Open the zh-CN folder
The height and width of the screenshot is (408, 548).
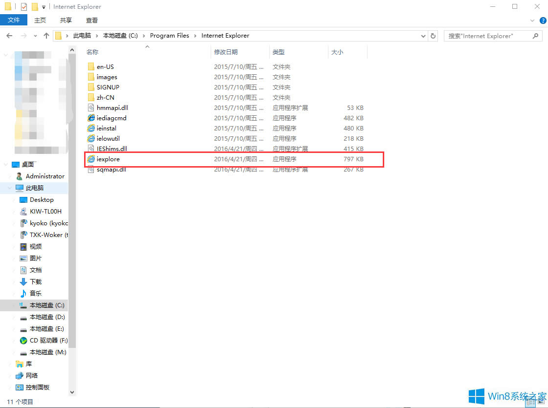coord(104,97)
